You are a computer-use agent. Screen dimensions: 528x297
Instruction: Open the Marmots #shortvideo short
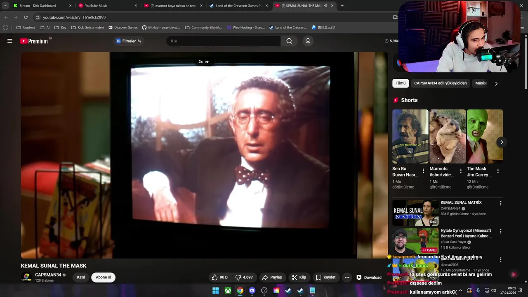447,136
